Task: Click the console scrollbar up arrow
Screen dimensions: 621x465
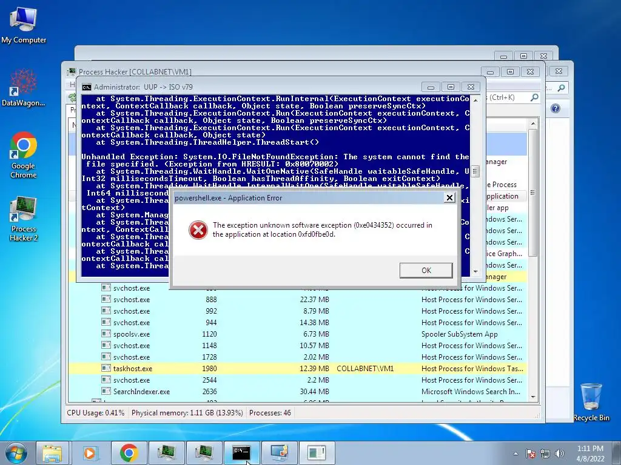Action: tap(475, 101)
